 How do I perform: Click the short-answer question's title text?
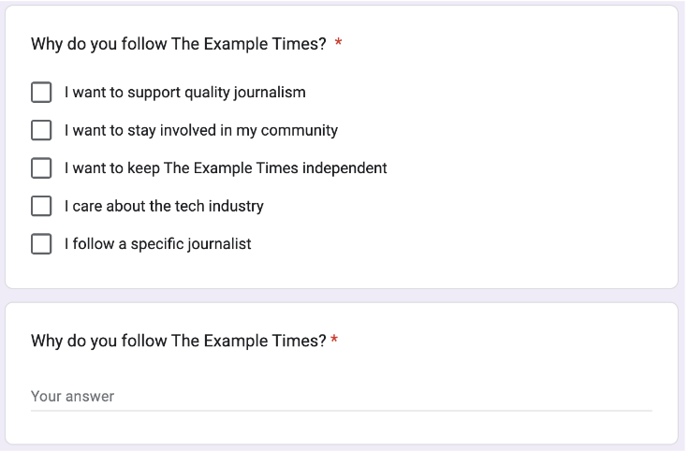point(179,341)
